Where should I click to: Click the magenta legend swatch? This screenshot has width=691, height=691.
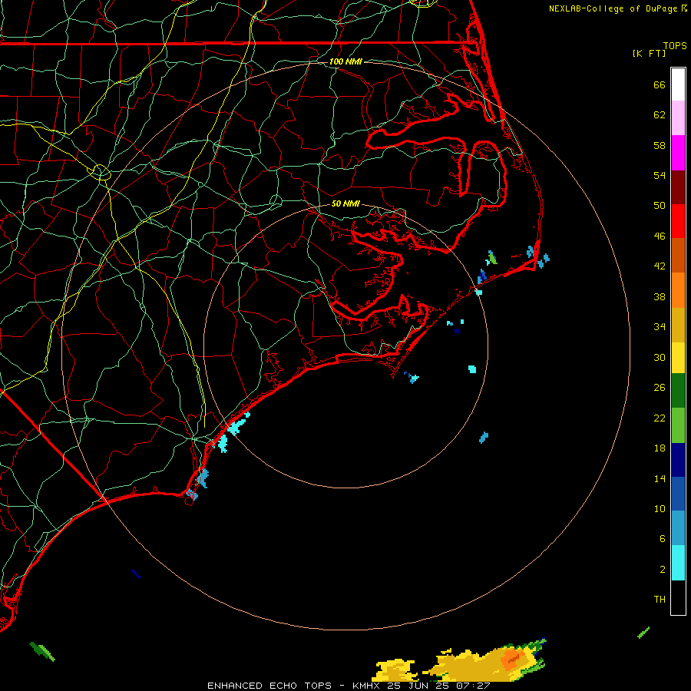(678, 153)
